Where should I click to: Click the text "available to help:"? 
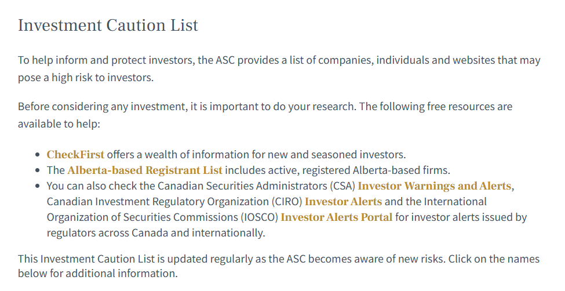coord(59,124)
